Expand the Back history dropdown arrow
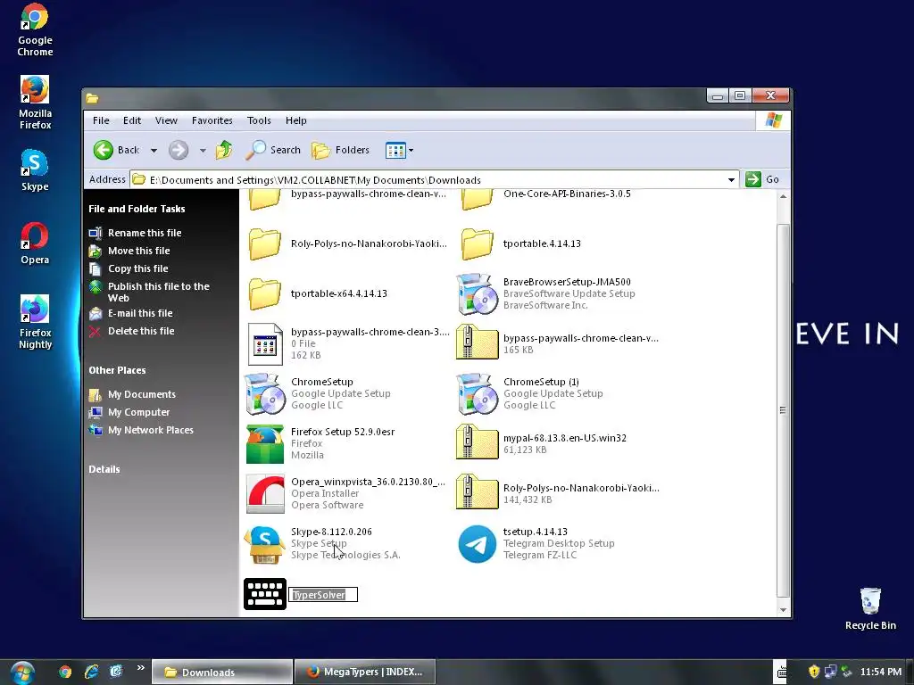914x685 pixels. [x=154, y=150]
